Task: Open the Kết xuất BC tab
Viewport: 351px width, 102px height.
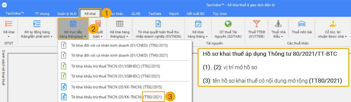Action: 196,14
